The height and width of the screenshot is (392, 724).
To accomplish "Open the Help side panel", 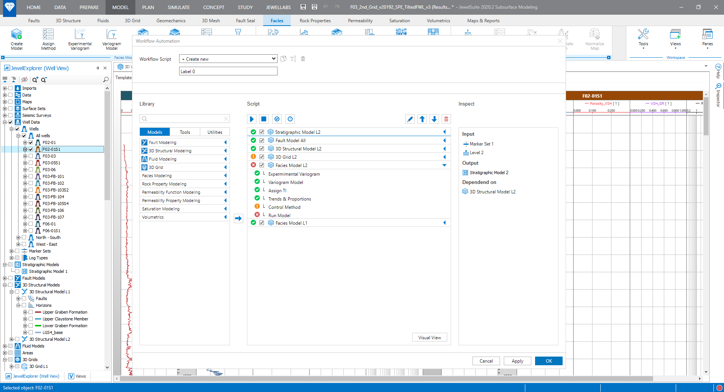I will tap(718, 71).
